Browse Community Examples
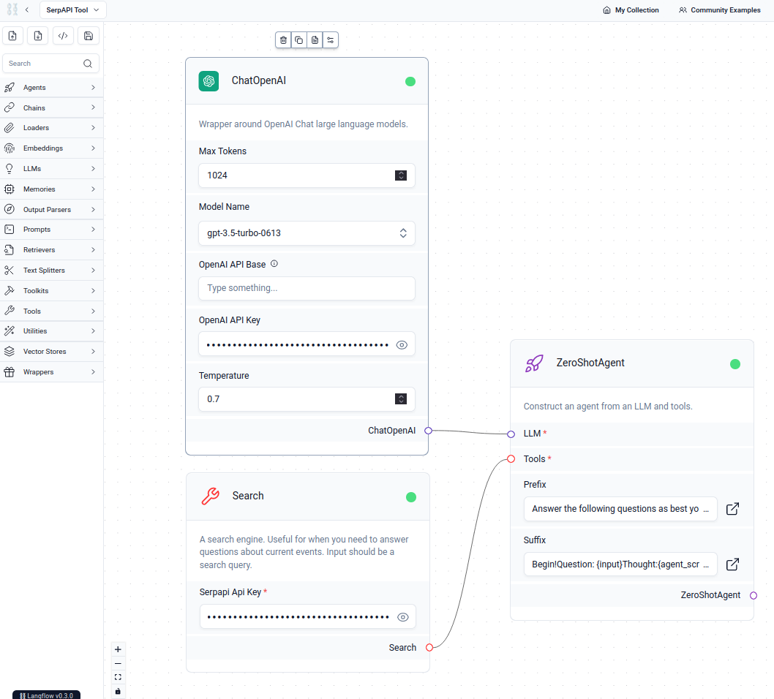The height and width of the screenshot is (699, 774). pos(719,10)
